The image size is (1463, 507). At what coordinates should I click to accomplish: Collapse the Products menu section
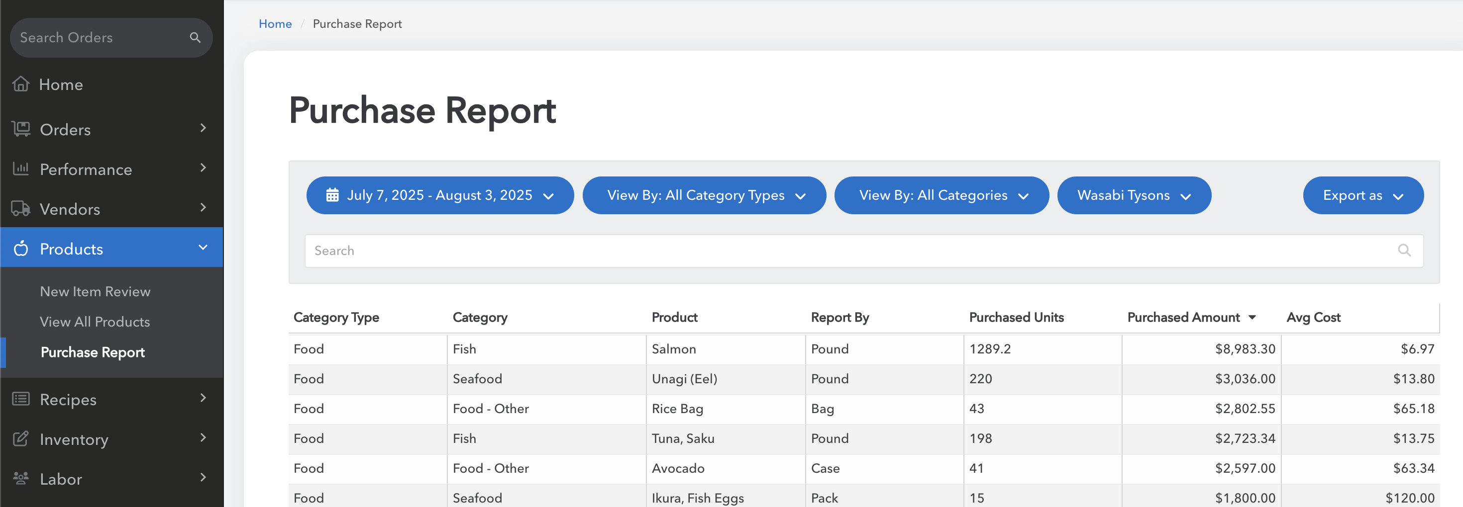(203, 248)
